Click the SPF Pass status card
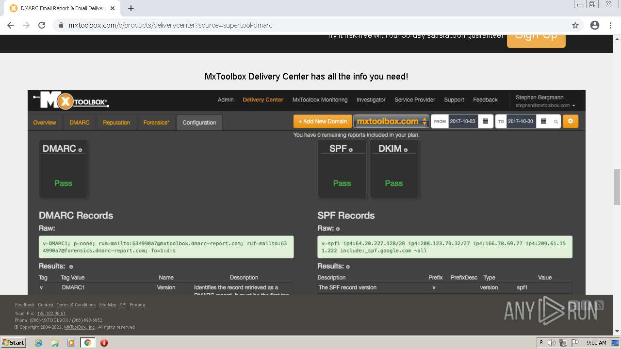 342,169
